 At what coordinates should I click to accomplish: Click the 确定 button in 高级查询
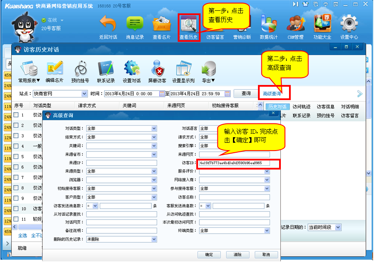pyautogui.click(x=209, y=255)
